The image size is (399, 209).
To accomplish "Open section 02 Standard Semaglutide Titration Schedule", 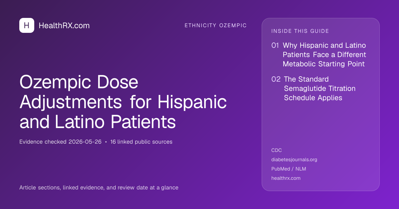I will coord(314,89).
